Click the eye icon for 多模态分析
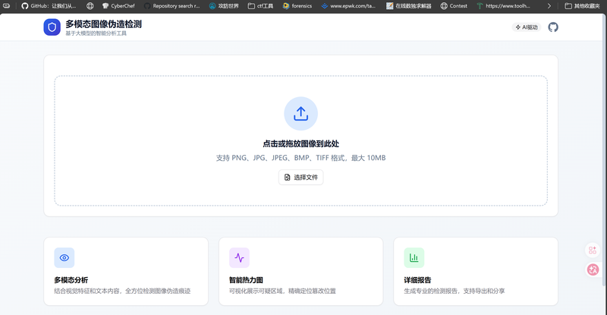The height and width of the screenshot is (315, 607). [x=64, y=257]
